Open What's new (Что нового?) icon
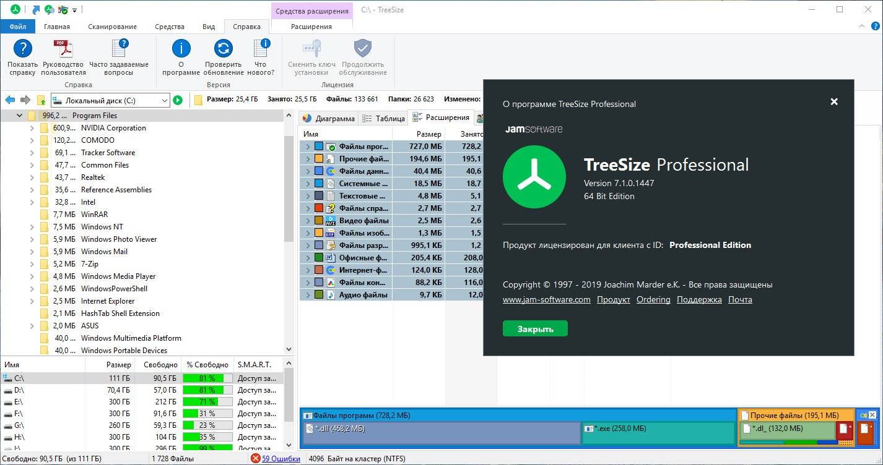883x465 pixels. [261, 49]
